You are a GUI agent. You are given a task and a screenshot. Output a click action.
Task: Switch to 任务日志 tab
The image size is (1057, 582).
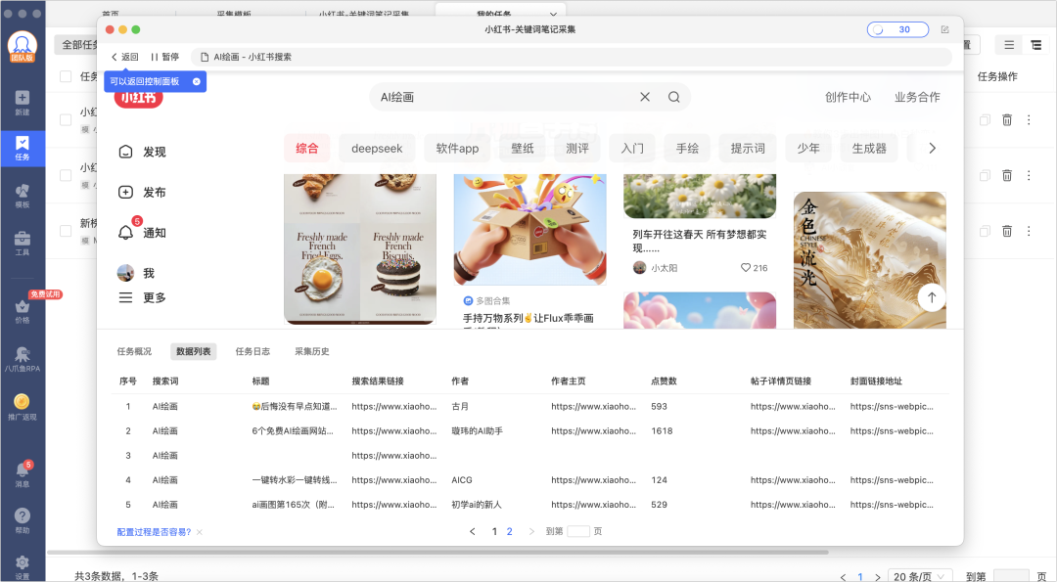[x=253, y=351]
